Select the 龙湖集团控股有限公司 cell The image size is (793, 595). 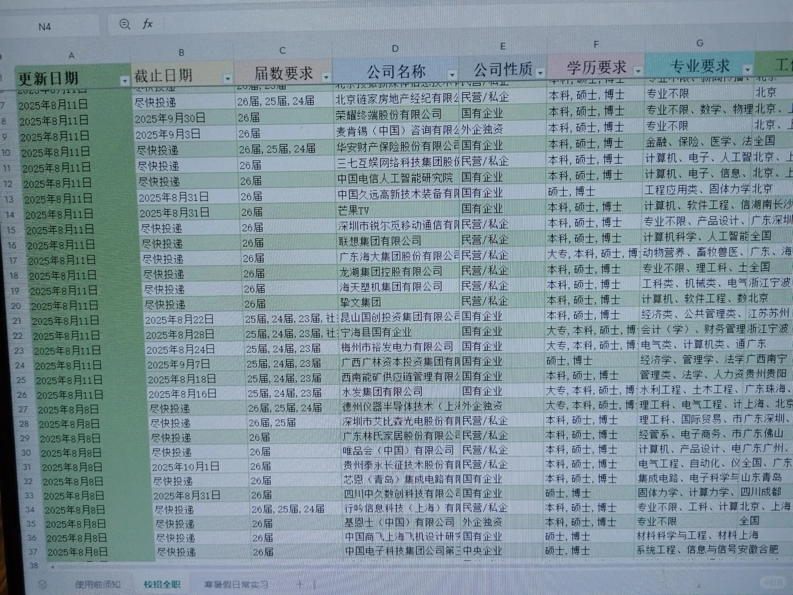(399, 272)
